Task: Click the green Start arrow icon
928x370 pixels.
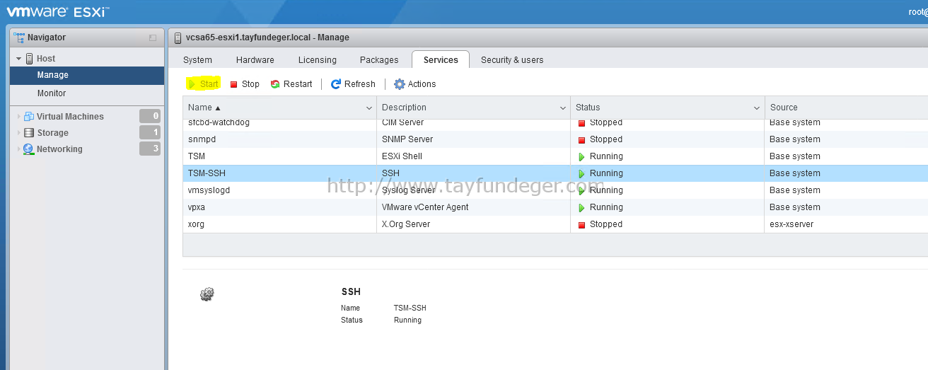Action: pos(192,84)
